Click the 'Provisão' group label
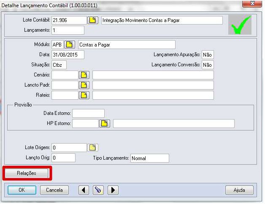 point(23,105)
